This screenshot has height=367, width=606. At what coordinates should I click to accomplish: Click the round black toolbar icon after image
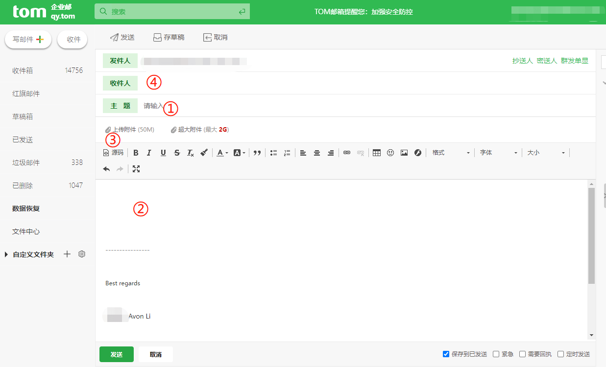[x=418, y=153]
